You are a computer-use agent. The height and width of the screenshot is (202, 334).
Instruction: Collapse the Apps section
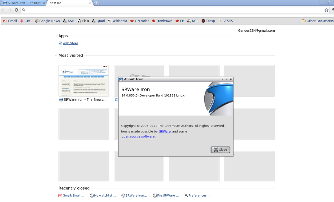56,36
